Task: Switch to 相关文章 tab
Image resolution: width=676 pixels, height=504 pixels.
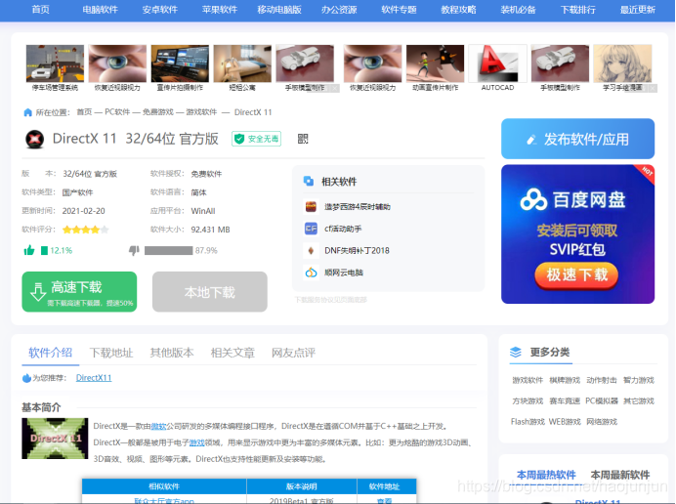Action: tap(232, 353)
